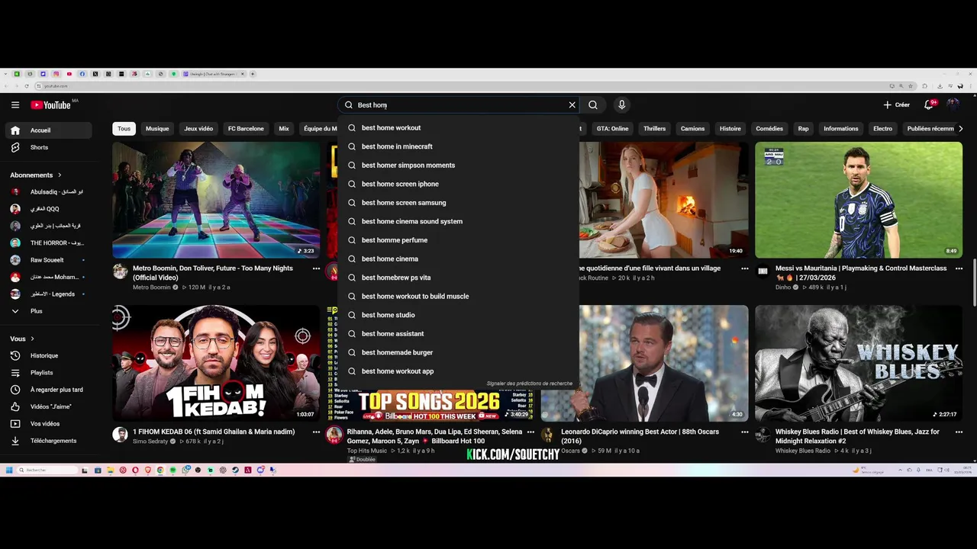Click the magnifier search button
977x549 pixels.
pyautogui.click(x=593, y=104)
